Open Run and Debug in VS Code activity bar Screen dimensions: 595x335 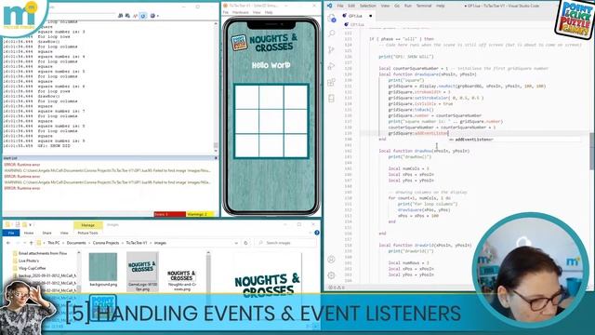332,66
